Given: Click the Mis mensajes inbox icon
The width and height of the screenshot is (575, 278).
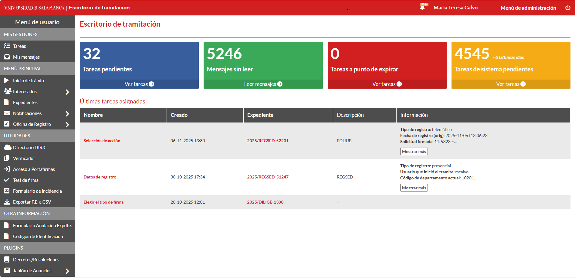Looking at the screenshot, I should coord(7,57).
